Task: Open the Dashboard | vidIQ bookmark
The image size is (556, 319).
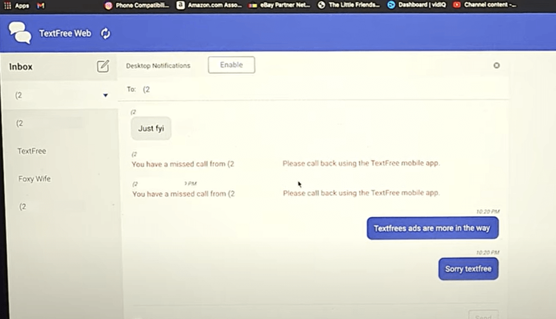Action: click(417, 5)
